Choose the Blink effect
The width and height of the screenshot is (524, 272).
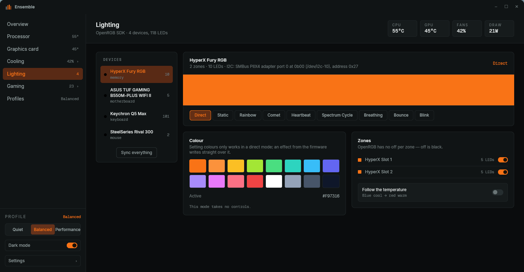pos(424,115)
